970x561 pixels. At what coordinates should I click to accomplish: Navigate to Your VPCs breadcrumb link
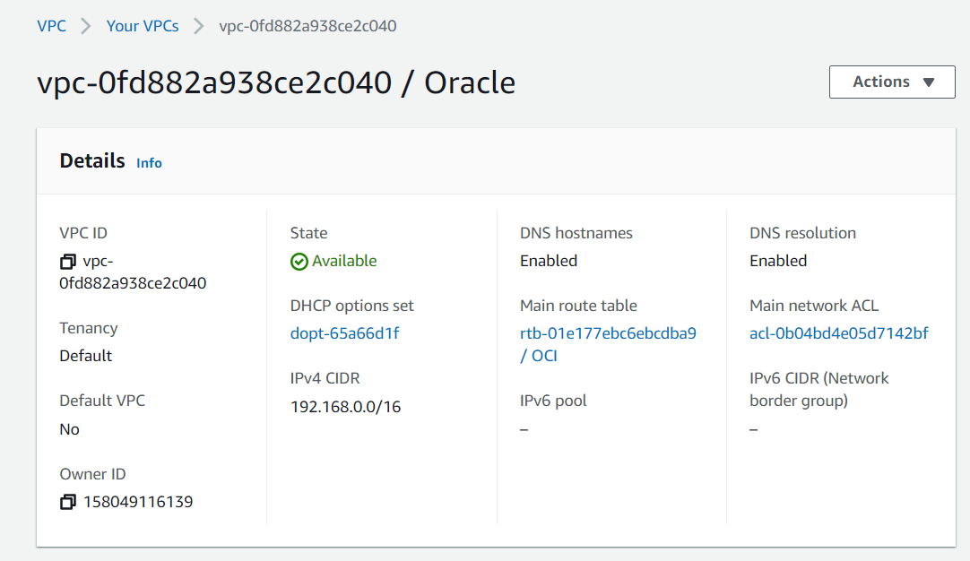pos(143,26)
